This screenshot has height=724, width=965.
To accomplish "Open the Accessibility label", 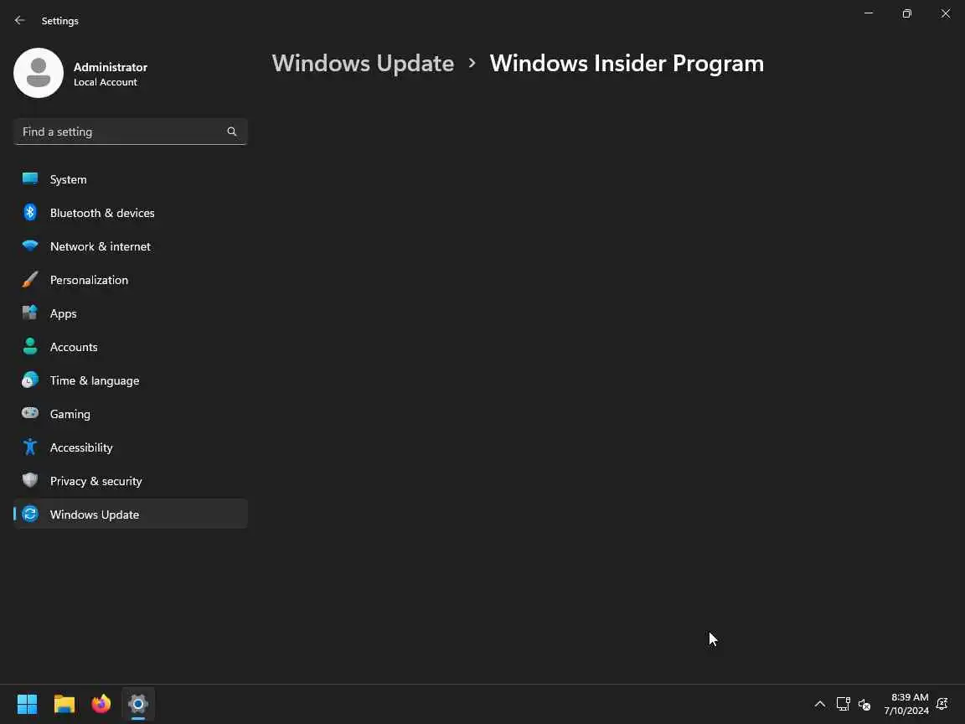I will (81, 447).
